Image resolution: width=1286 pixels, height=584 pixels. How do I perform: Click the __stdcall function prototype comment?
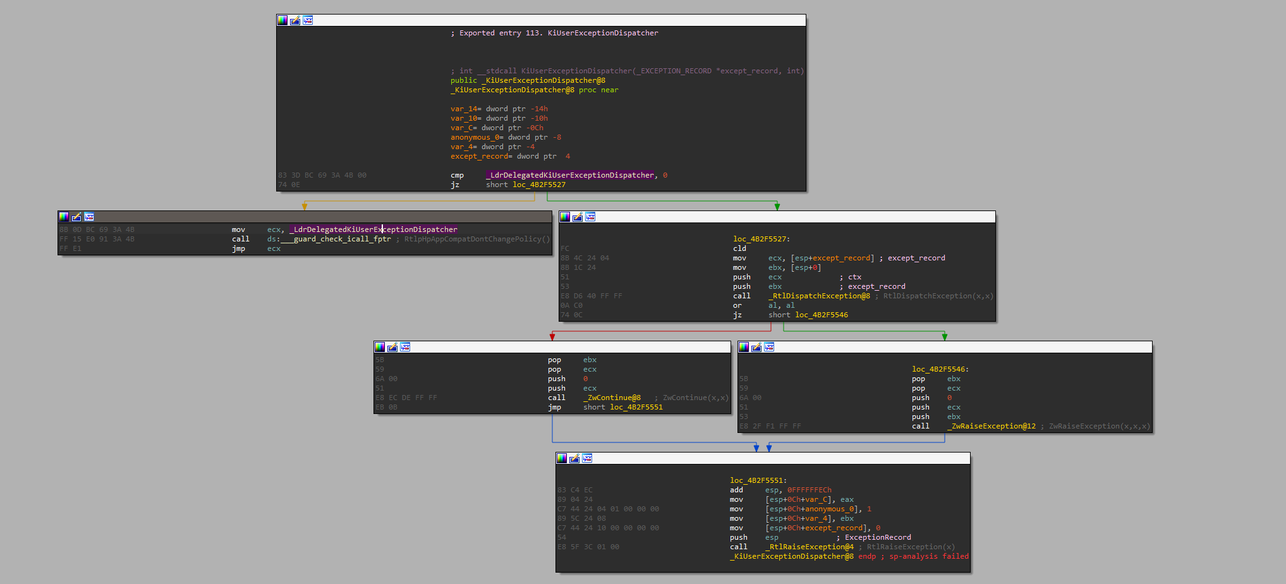point(628,71)
